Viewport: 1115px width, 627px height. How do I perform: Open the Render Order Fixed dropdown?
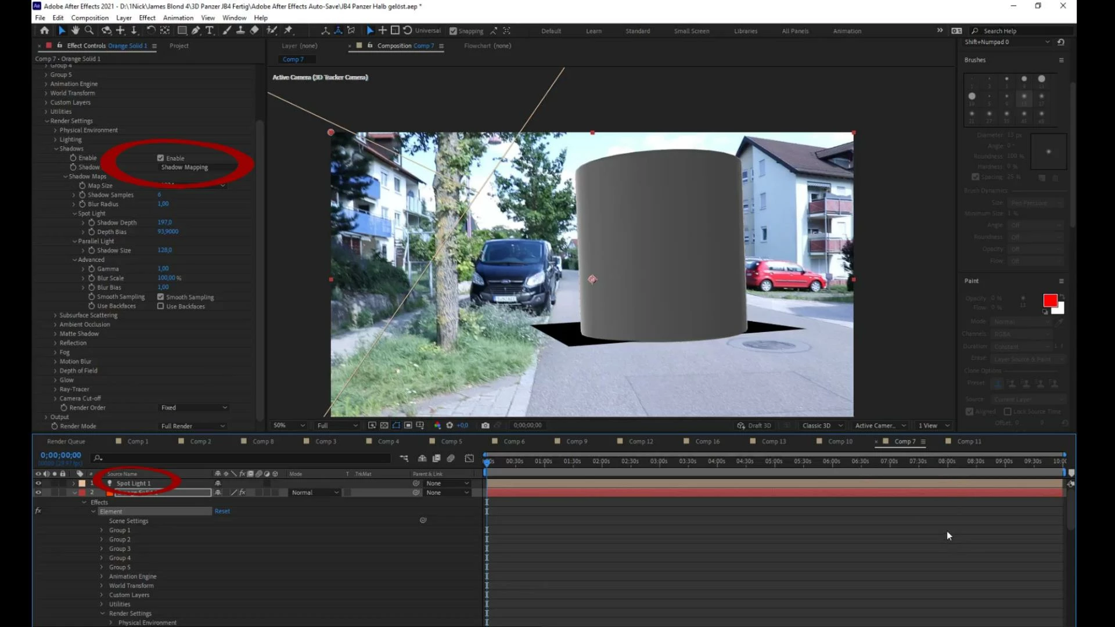pyautogui.click(x=194, y=408)
